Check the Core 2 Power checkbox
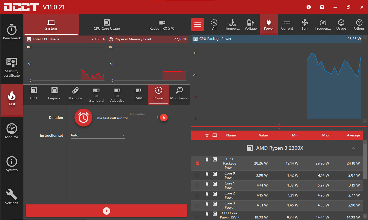 [x=198, y=195]
